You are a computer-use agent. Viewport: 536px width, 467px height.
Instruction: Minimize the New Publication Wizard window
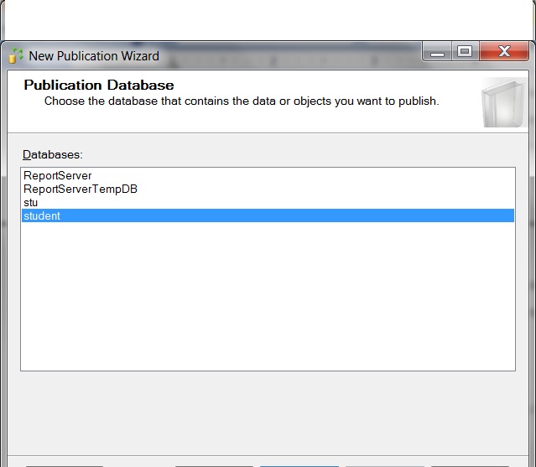(x=437, y=52)
